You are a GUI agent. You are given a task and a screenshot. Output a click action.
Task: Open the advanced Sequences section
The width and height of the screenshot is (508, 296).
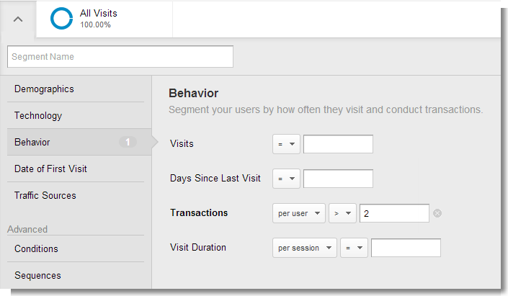click(37, 276)
